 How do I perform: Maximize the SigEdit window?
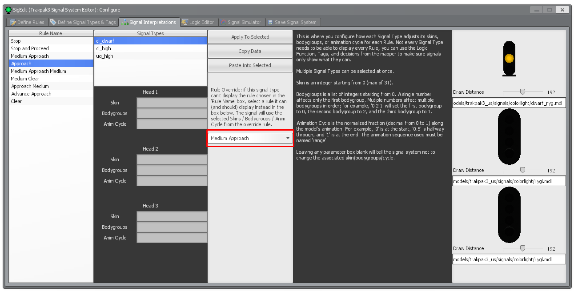pos(550,10)
